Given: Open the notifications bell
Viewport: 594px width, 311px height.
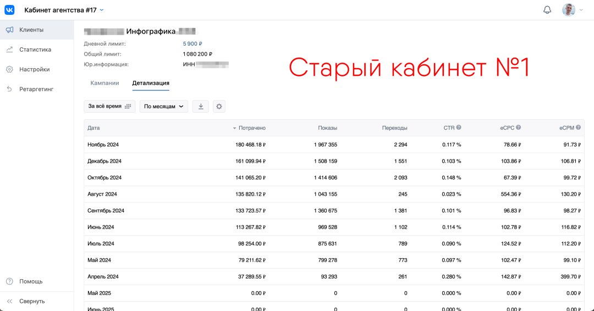Looking at the screenshot, I should (x=547, y=10).
